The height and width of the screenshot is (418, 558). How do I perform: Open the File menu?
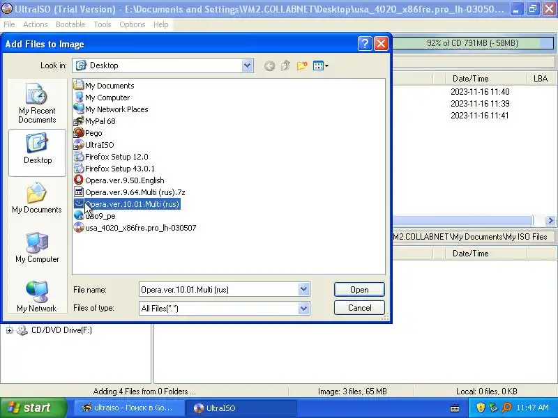point(9,24)
